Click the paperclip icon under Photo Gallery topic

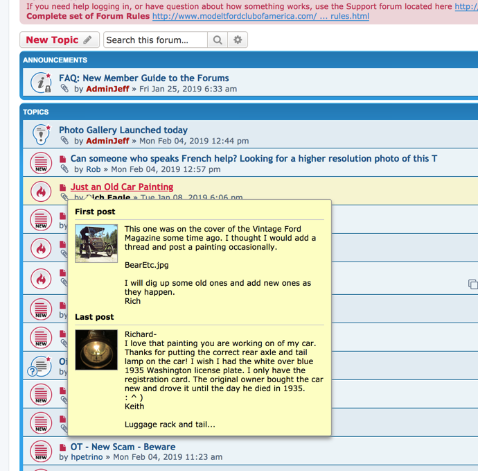(x=64, y=141)
